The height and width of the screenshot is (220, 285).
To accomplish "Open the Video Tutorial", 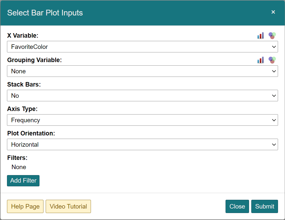I will pyautogui.click(x=68, y=207).
